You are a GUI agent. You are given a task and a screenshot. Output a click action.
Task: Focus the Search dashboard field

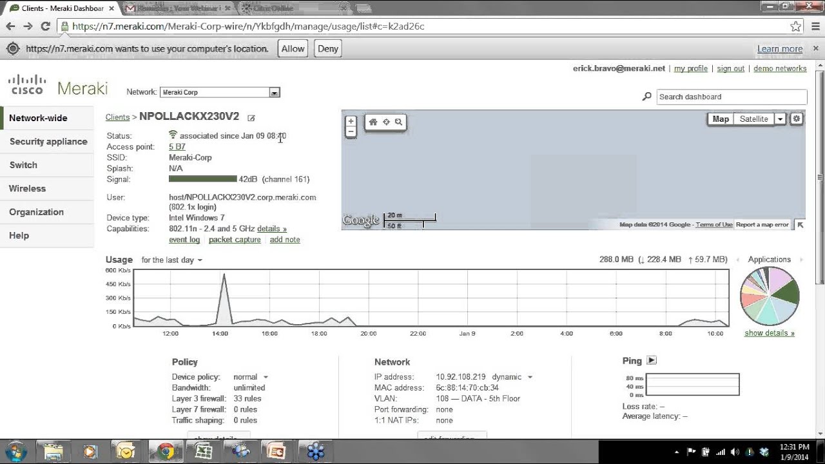(x=732, y=97)
